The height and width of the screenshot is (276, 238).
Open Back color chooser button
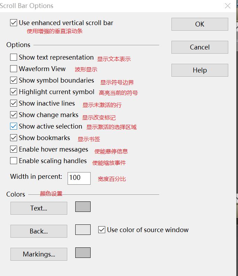pyautogui.click(x=39, y=231)
